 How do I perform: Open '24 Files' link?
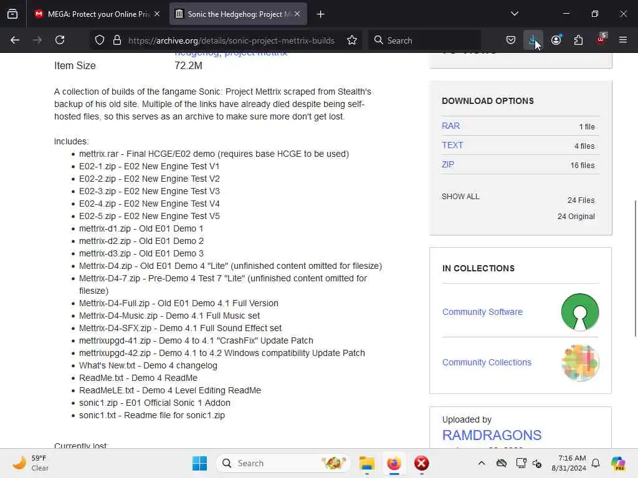coord(581,200)
